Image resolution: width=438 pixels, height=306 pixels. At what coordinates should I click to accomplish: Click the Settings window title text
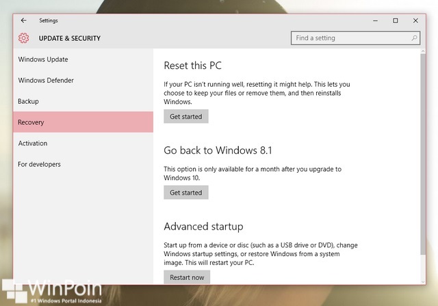pos(49,20)
